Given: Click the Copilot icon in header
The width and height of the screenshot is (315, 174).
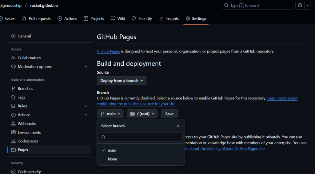Looking at the screenshot, I should click(300, 5).
